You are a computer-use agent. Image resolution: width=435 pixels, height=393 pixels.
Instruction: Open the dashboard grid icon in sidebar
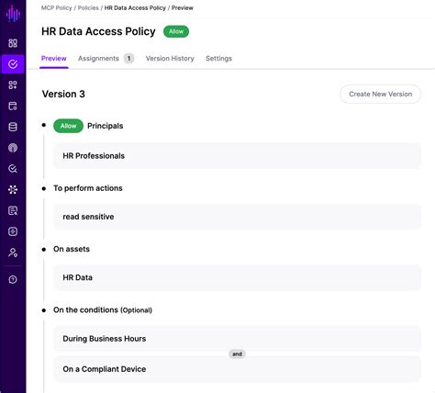pyautogui.click(x=13, y=43)
